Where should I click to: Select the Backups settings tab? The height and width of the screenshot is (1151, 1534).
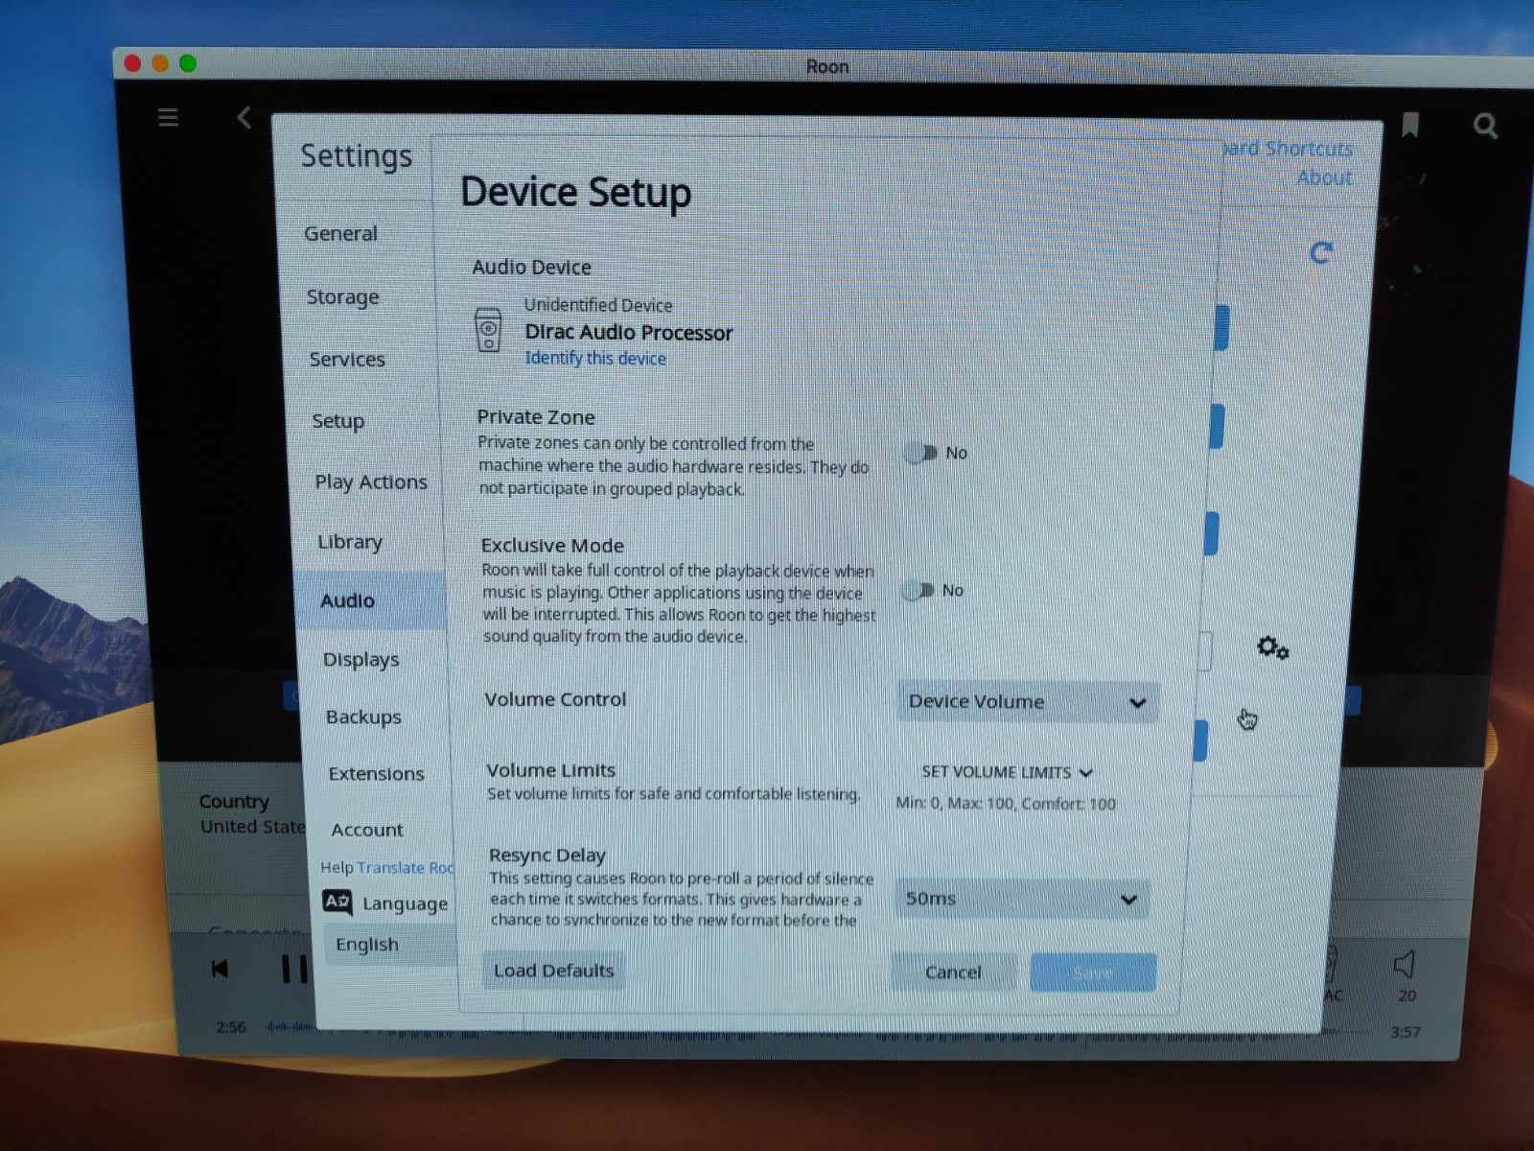pos(363,716)
